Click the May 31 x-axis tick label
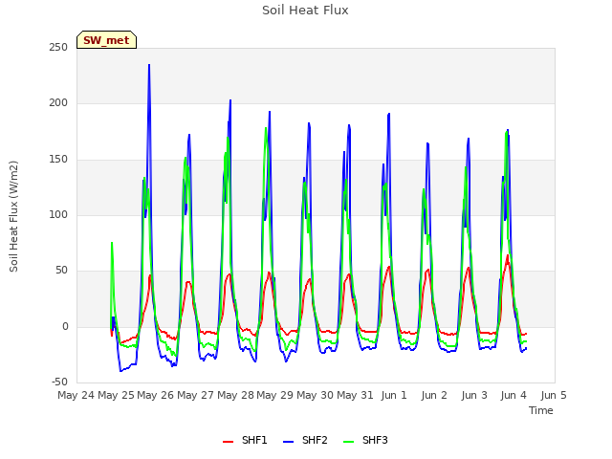This screenshot has width=612, height=459. 355,395
